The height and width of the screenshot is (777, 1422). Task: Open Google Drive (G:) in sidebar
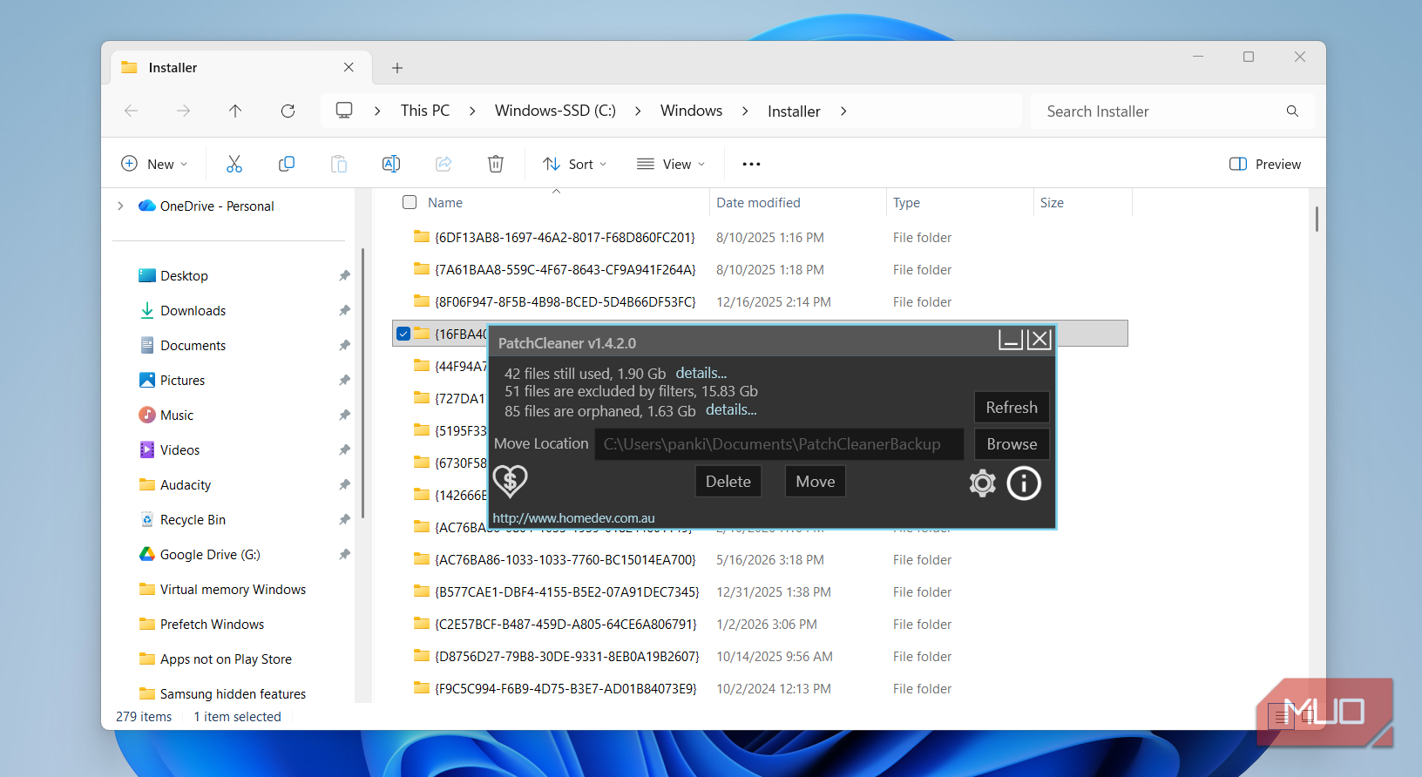click(x=209, y=554)
